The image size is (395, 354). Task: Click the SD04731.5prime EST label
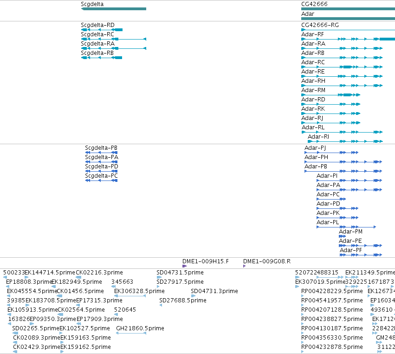pos(180,273)
